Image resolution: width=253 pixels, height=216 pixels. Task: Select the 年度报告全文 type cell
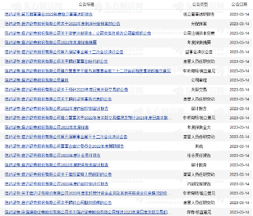[x=199, y=127]
